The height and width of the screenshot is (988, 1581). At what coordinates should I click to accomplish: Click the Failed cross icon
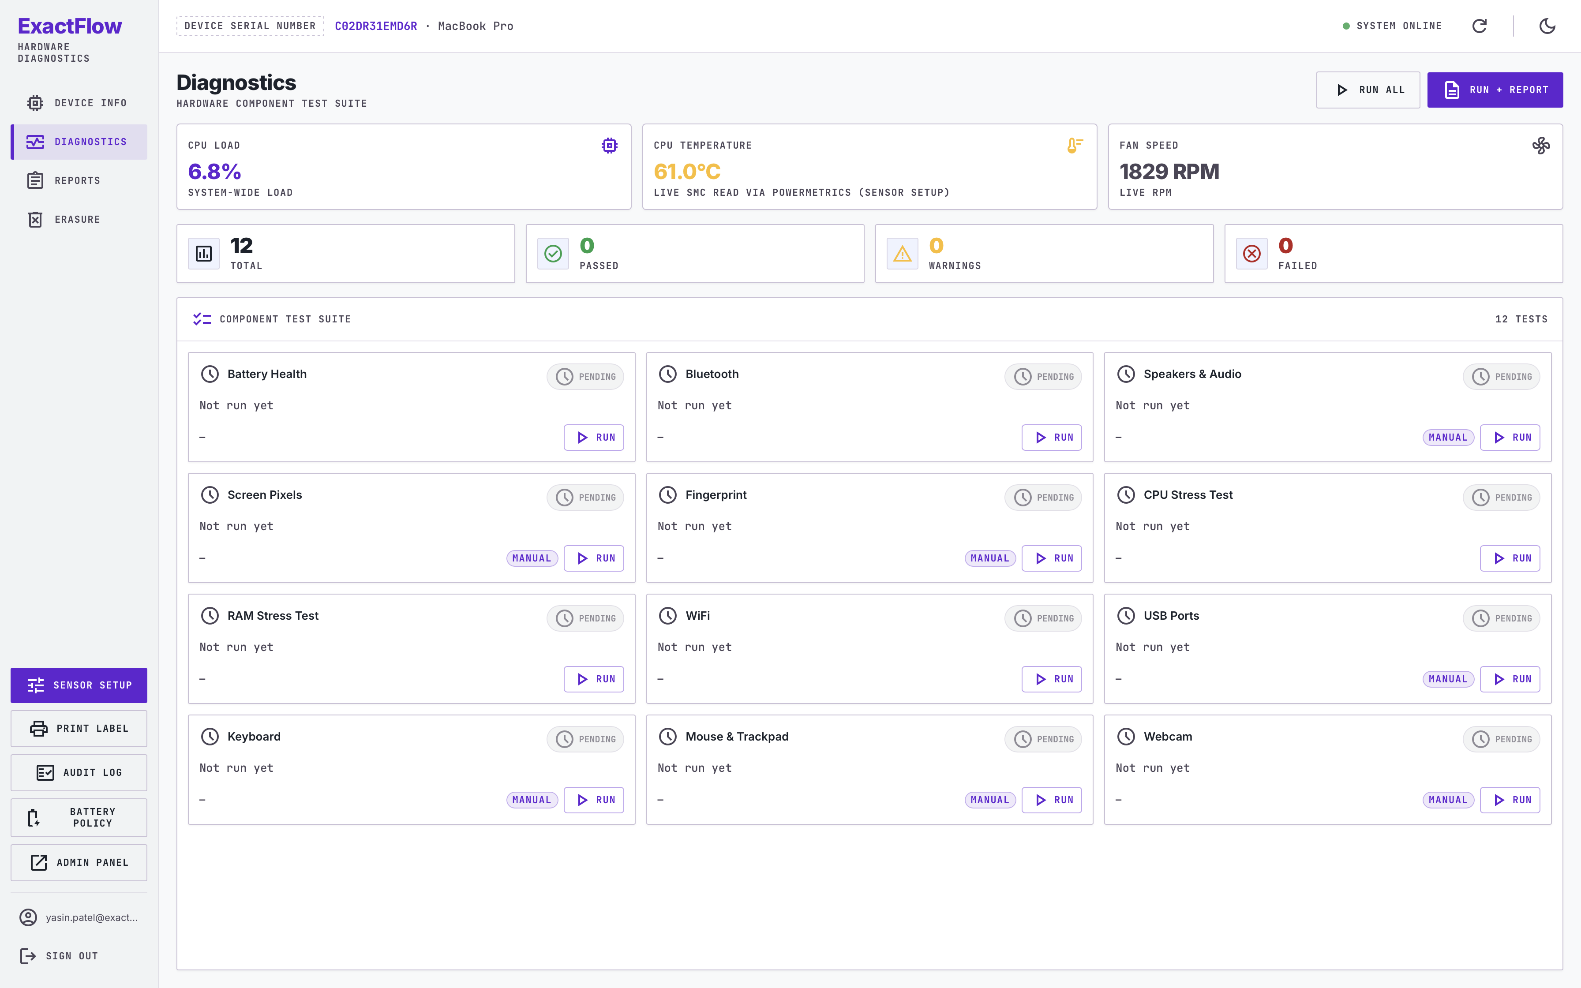1252,254
